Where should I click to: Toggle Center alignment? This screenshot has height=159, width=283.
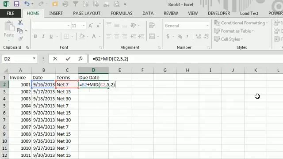pos(117,36)
